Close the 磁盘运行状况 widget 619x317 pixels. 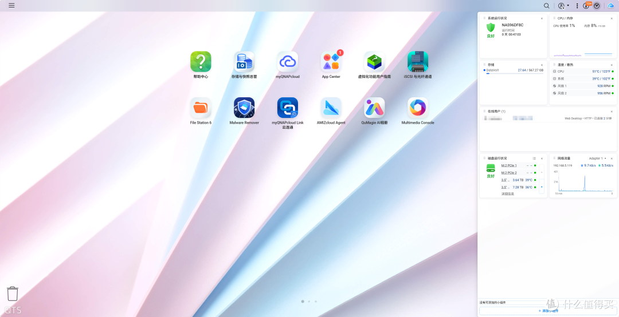point(542,158)
